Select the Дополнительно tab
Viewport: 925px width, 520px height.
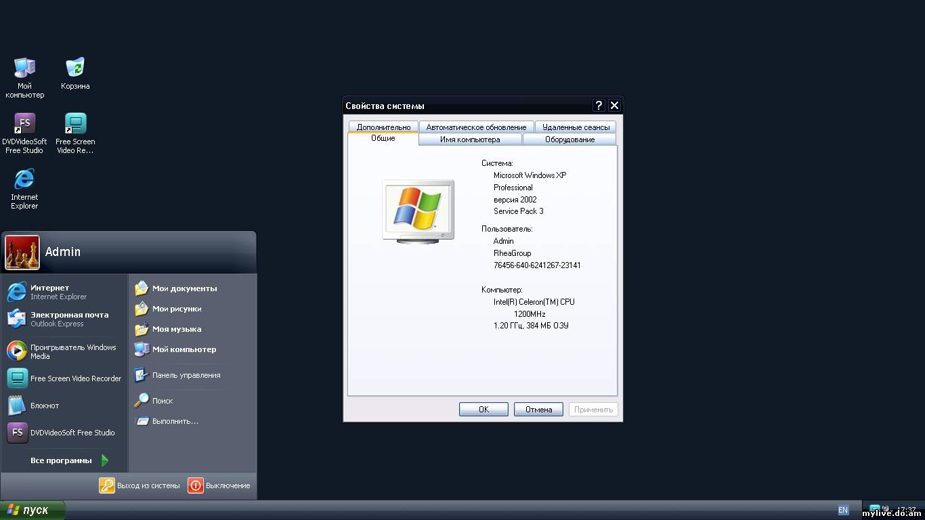click(x=383, y=127)
